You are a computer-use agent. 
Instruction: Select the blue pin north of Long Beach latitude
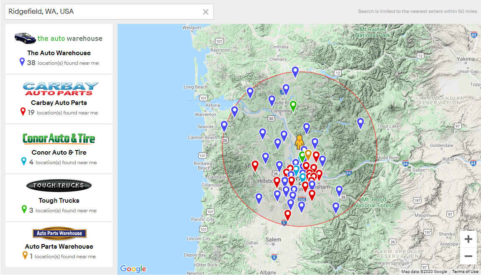coord(250,93)
